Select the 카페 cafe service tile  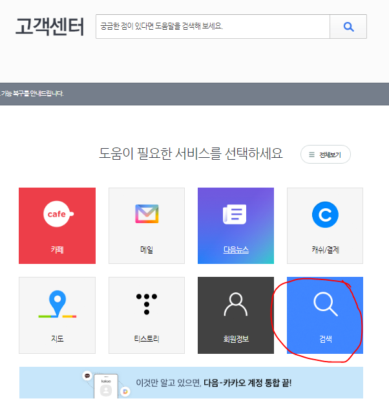point(58,226)
